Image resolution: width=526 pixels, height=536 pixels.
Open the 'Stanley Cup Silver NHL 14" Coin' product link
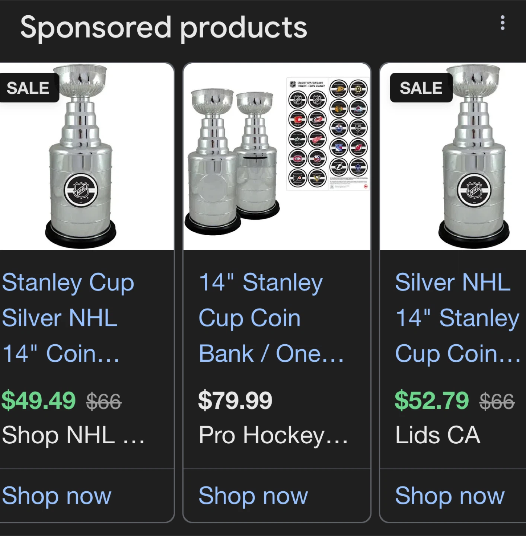pos(67,318)
